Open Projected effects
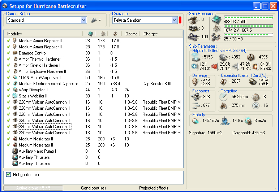 pos(154,188)
